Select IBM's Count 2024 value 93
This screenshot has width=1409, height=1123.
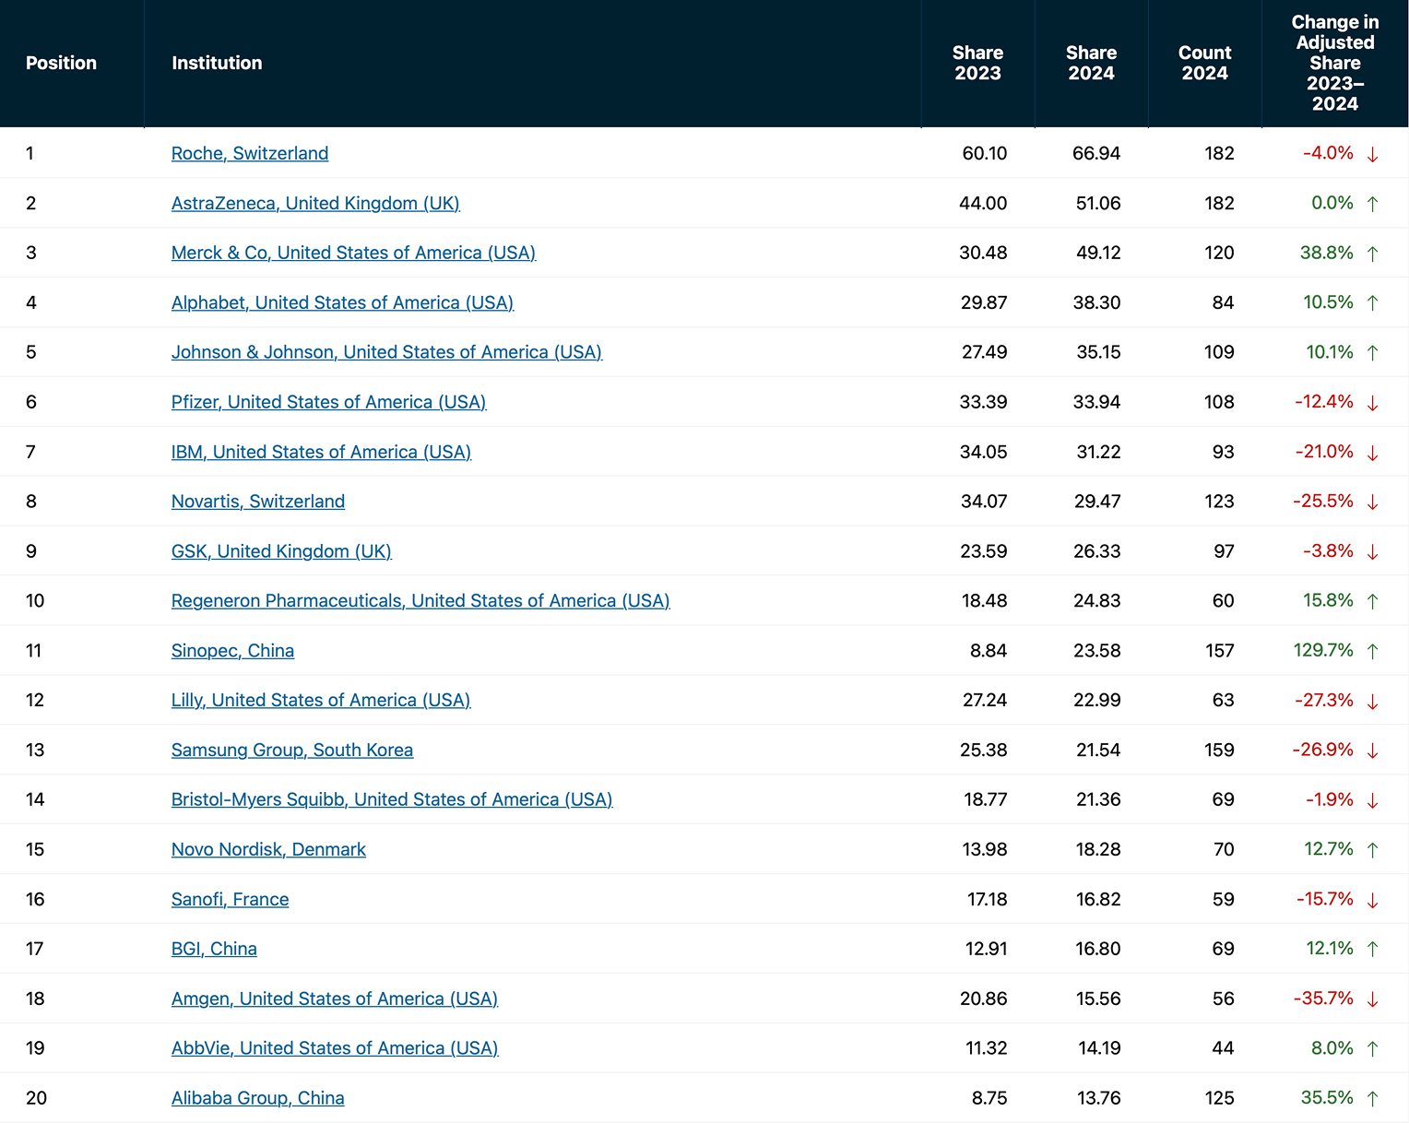tap(1223, 452)
